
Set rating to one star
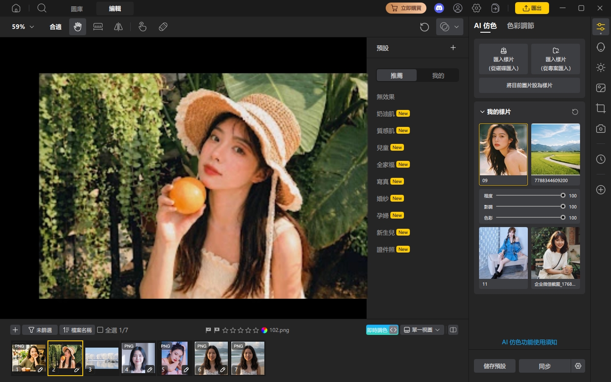(225, 330)
